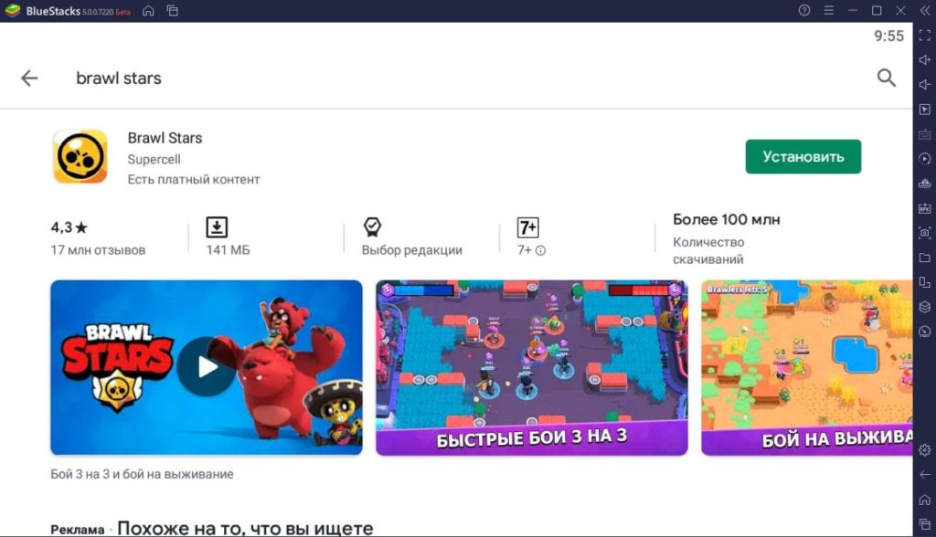936x537 pixels.
Task: Click the green Установить install button
Action: click(803, 157)
